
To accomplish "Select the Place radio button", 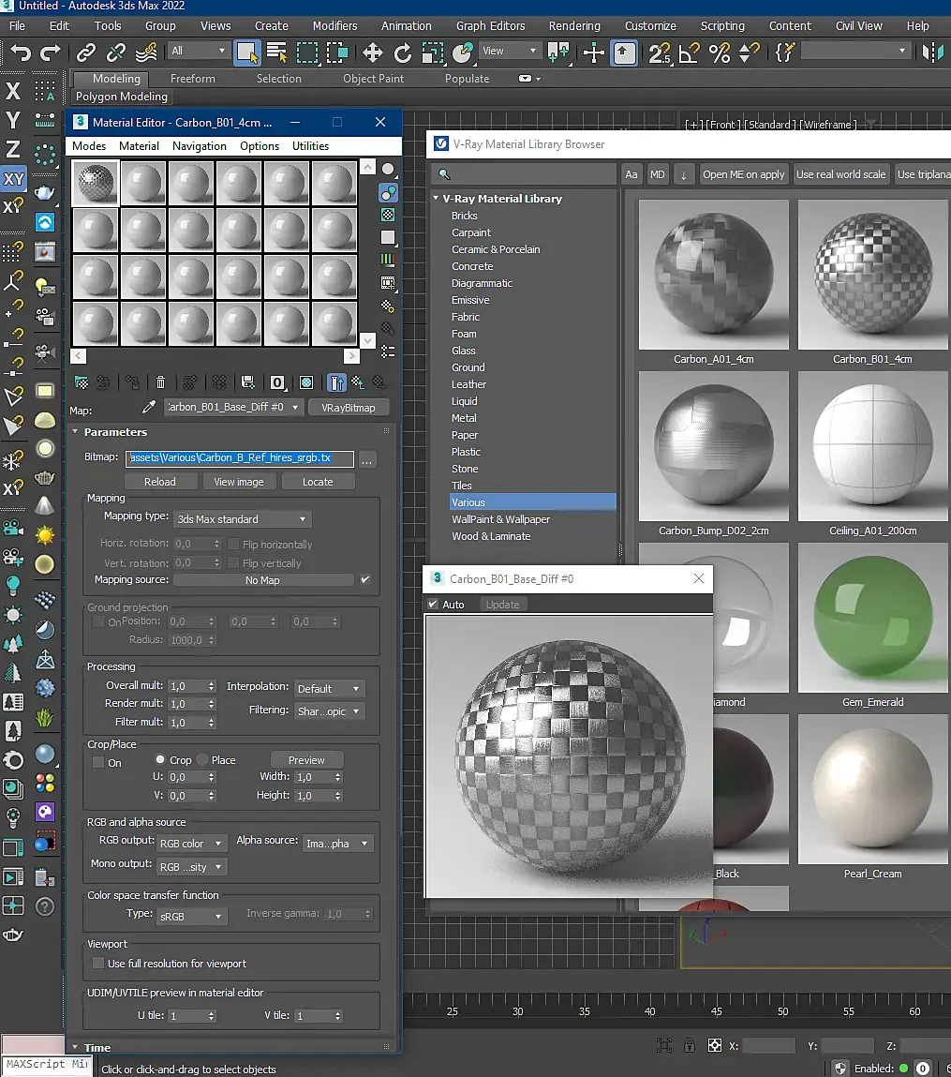I will click(x=203, y=760).
